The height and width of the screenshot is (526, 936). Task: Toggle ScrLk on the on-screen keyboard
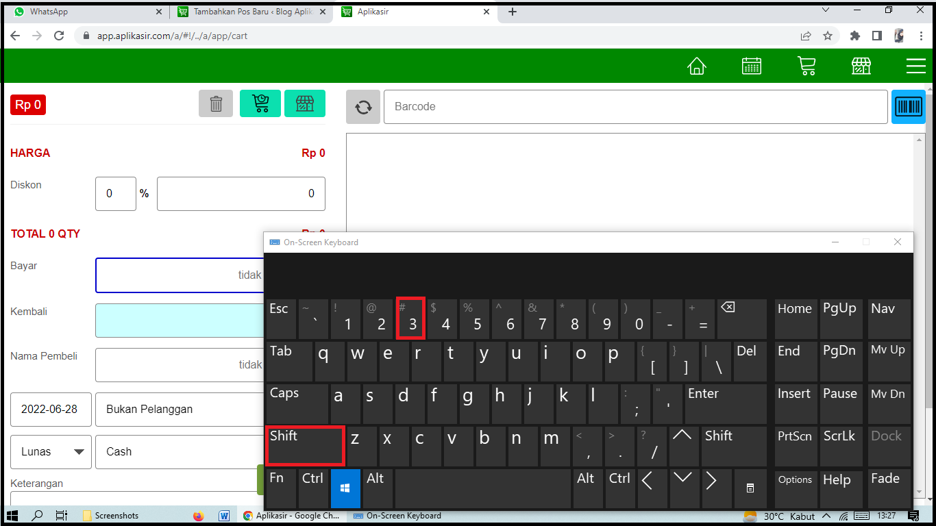click(x=841, y=446)
